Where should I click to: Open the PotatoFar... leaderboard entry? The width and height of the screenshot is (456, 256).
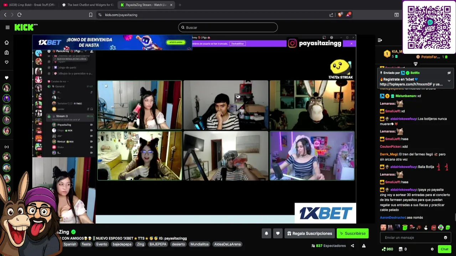(431, 57)
